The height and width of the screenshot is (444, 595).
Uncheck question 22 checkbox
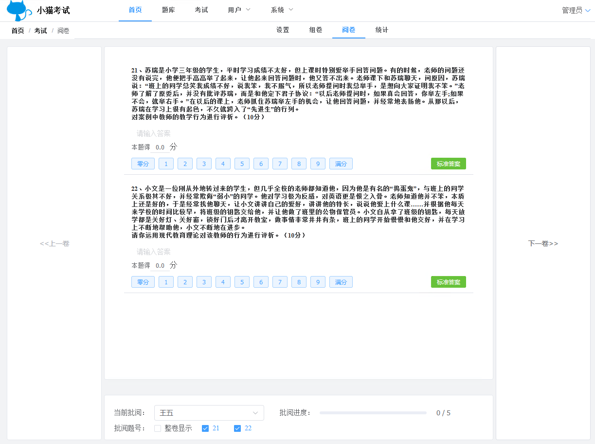237,428
